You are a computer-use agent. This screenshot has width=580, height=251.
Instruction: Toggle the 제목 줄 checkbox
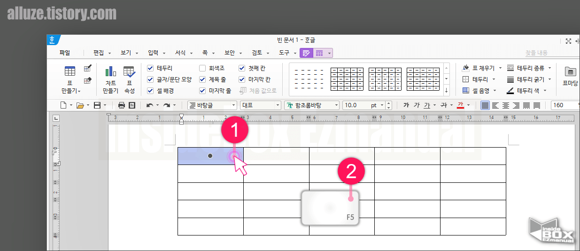[202, 79]
